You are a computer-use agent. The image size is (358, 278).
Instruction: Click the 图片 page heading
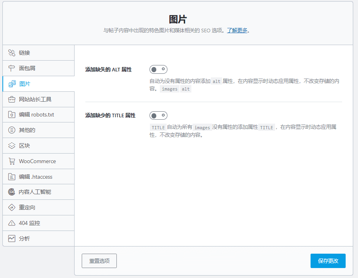pyautogui.click(x=178, y=19)
